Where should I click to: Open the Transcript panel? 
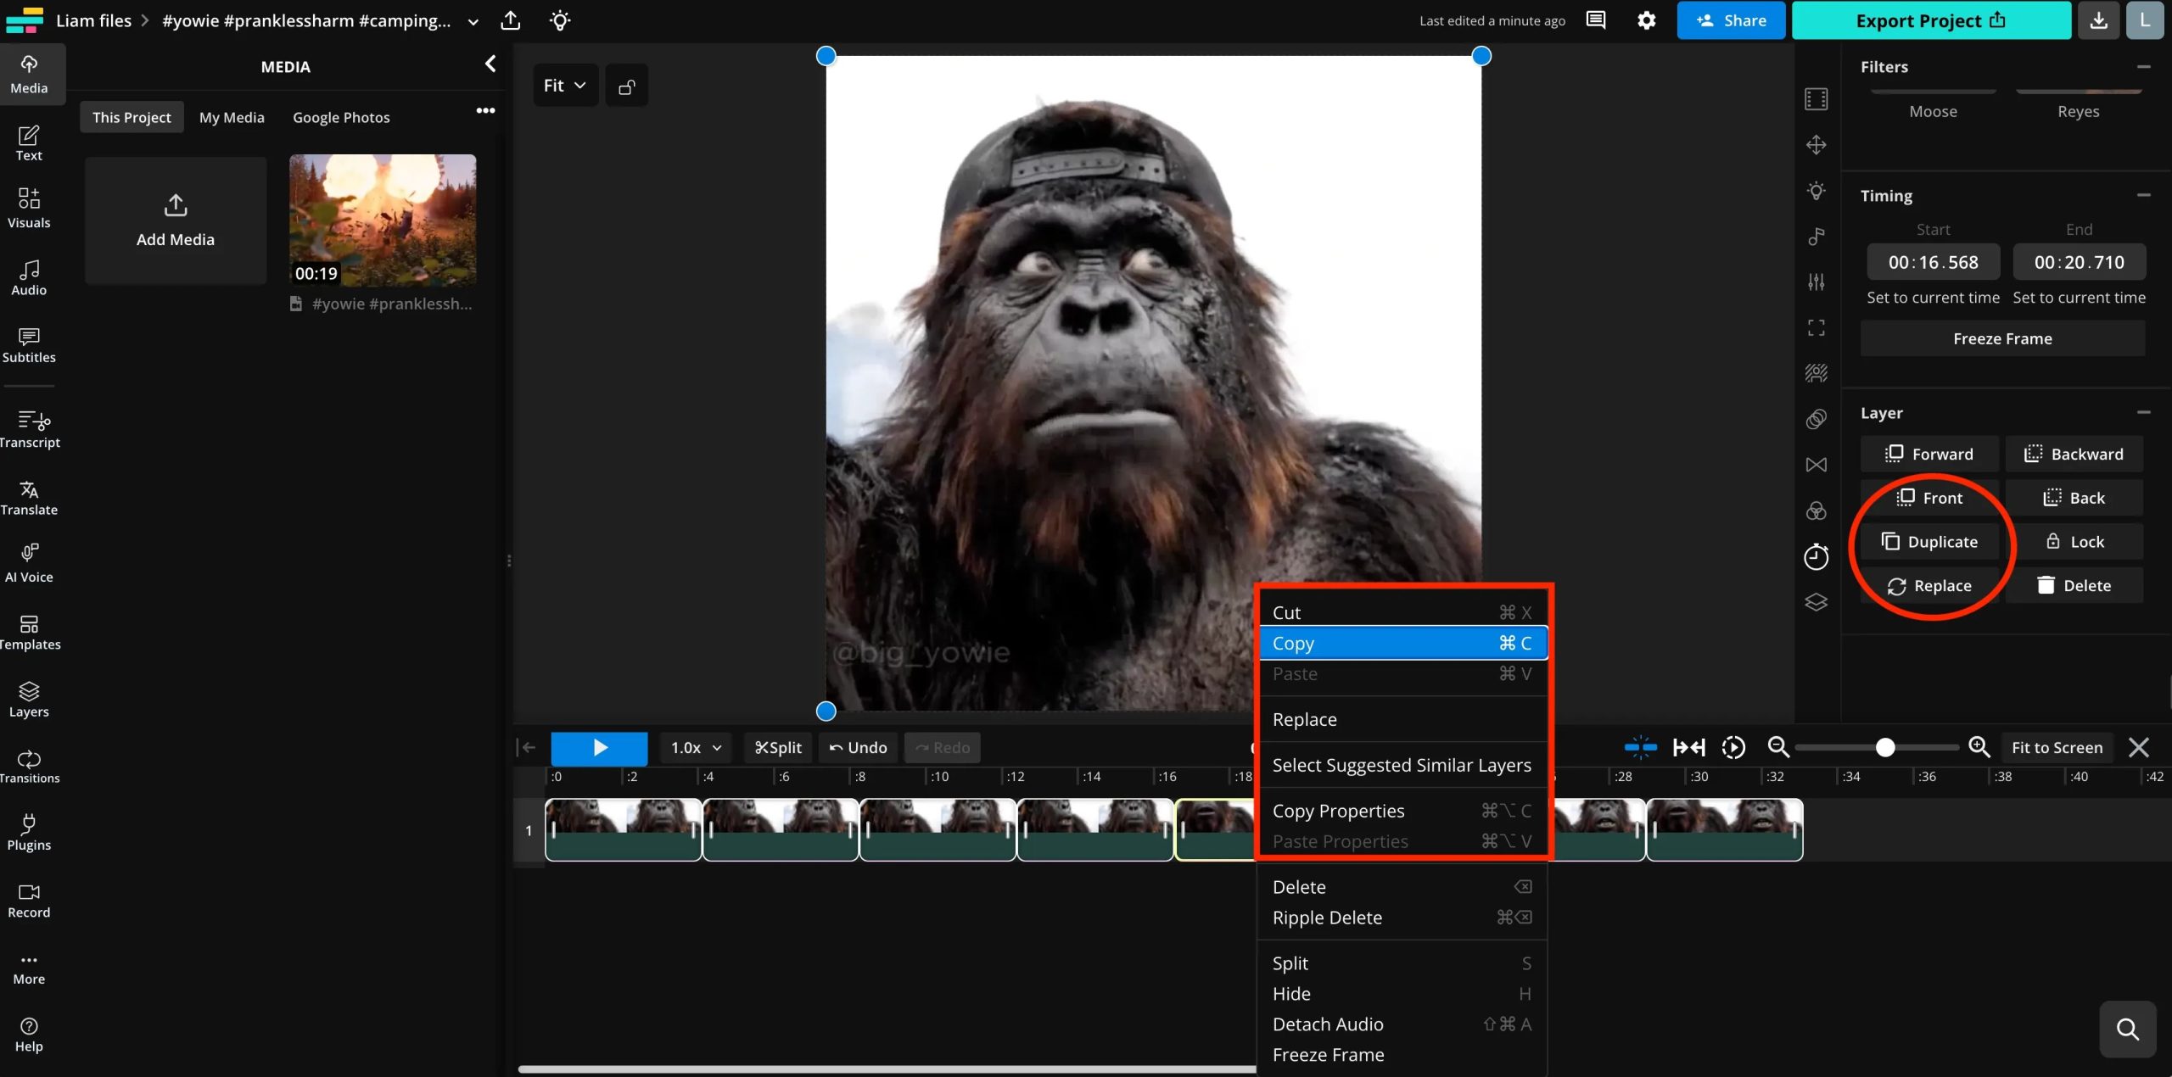[29, 429]
